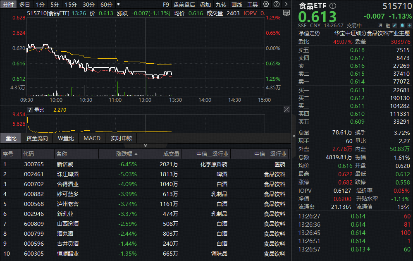Open the 画线 drawing tool button
This screenshot has width=413, height=261.
237,5
